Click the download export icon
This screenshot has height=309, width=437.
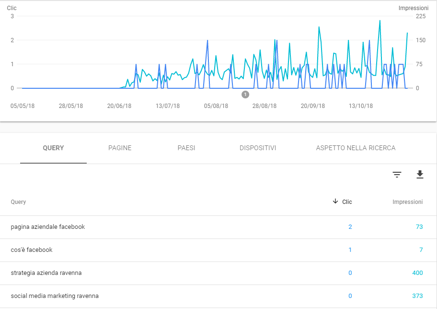[x=420, y=175]
